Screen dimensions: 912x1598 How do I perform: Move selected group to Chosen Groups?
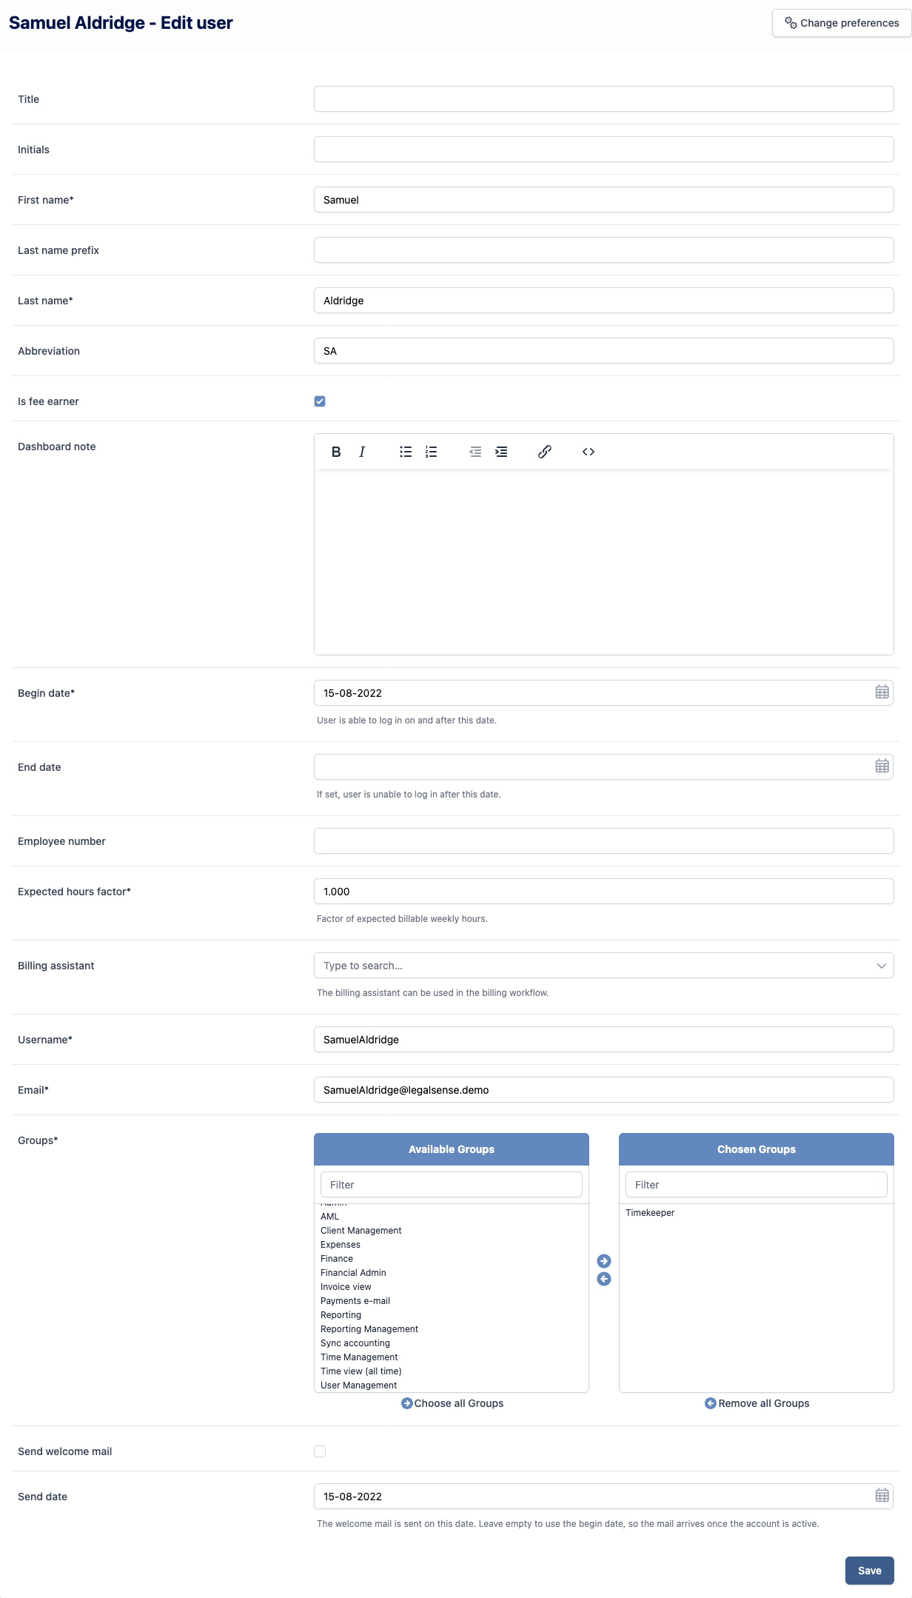coord(604,1261)
